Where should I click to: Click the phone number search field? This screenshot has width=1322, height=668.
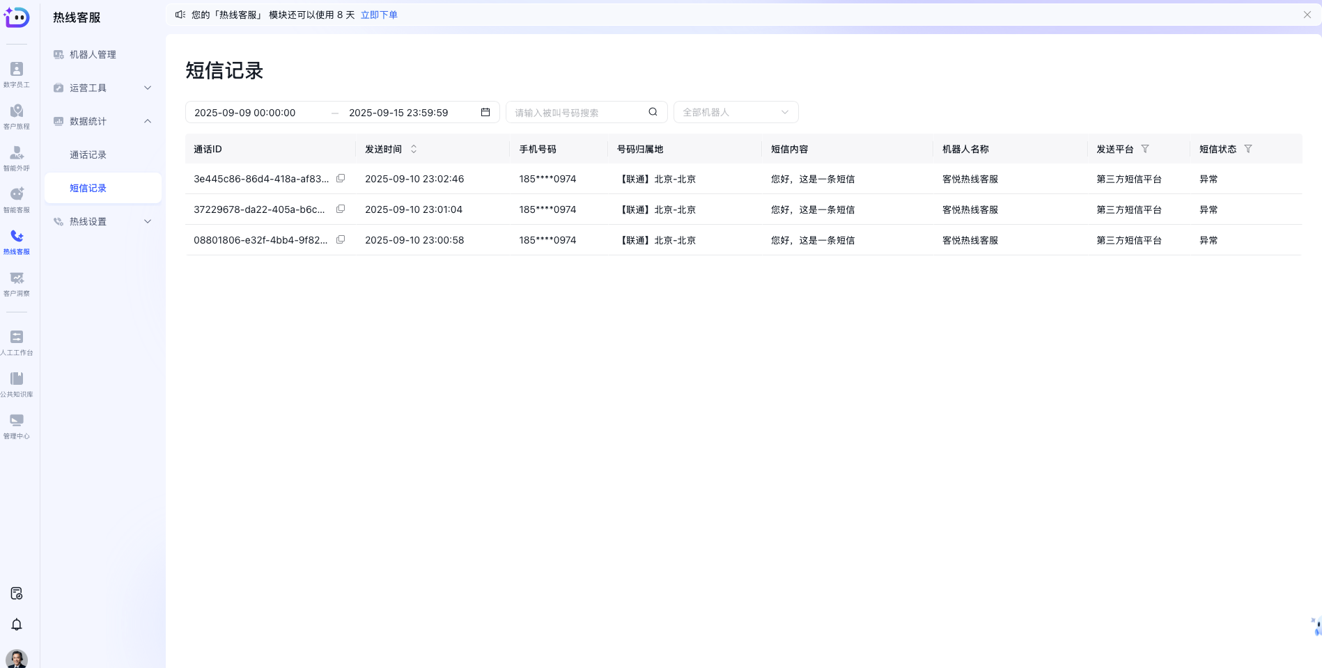point(578,112)
